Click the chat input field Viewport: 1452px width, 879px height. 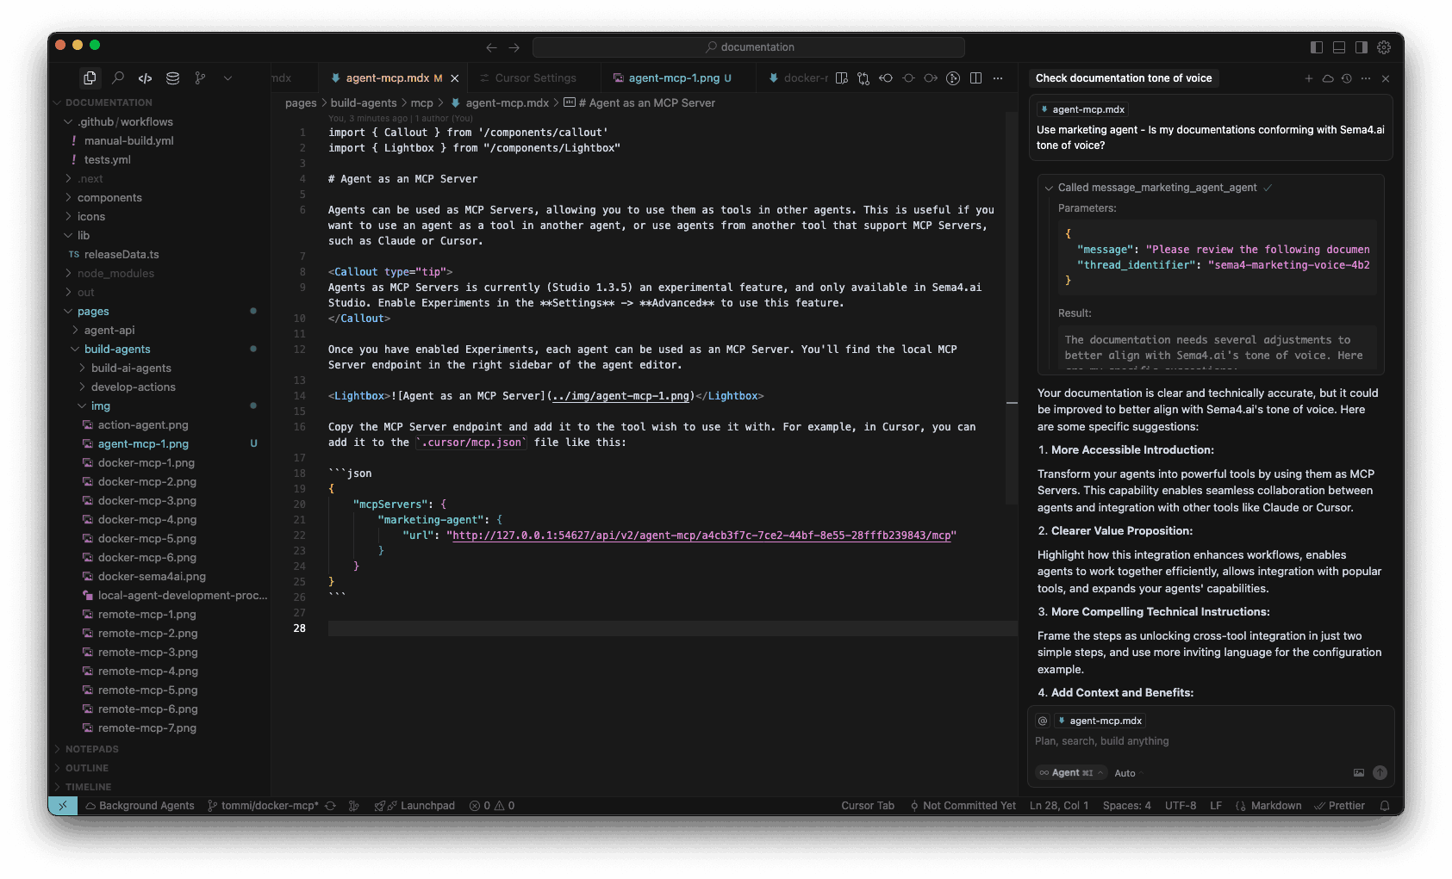tap(1206, 741)
